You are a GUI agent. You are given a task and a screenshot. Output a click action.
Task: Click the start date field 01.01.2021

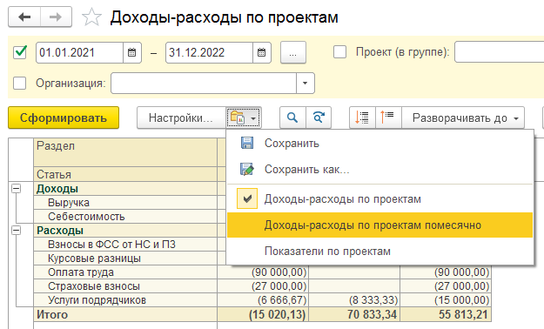coord(79,52)
